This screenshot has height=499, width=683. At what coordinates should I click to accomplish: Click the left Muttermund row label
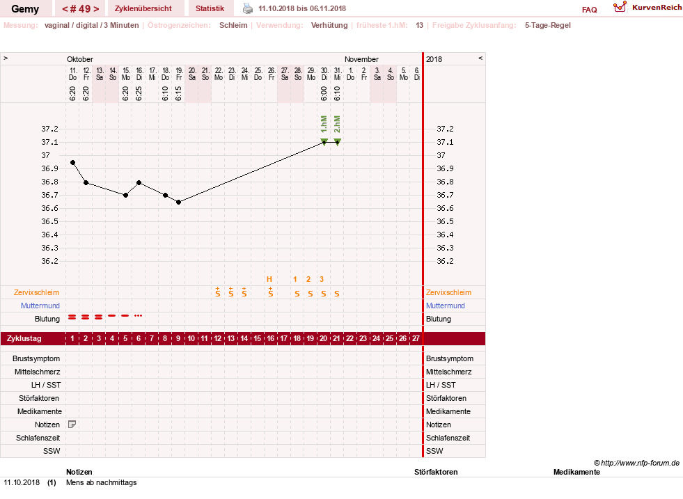click(40, 306)
